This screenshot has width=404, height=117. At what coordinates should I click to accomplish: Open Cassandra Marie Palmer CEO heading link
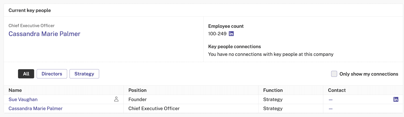tap(44, 34)
